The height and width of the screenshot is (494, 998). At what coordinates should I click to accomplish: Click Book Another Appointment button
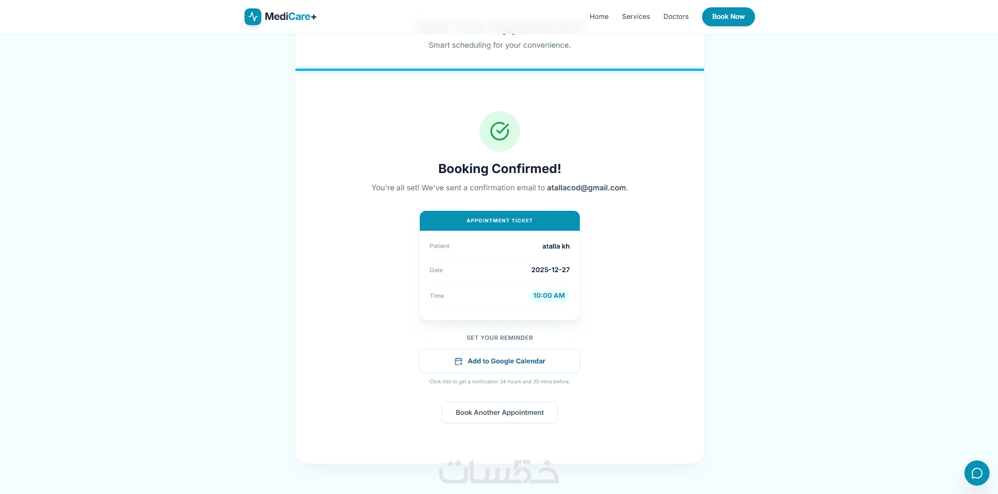[x=500, y=413]
